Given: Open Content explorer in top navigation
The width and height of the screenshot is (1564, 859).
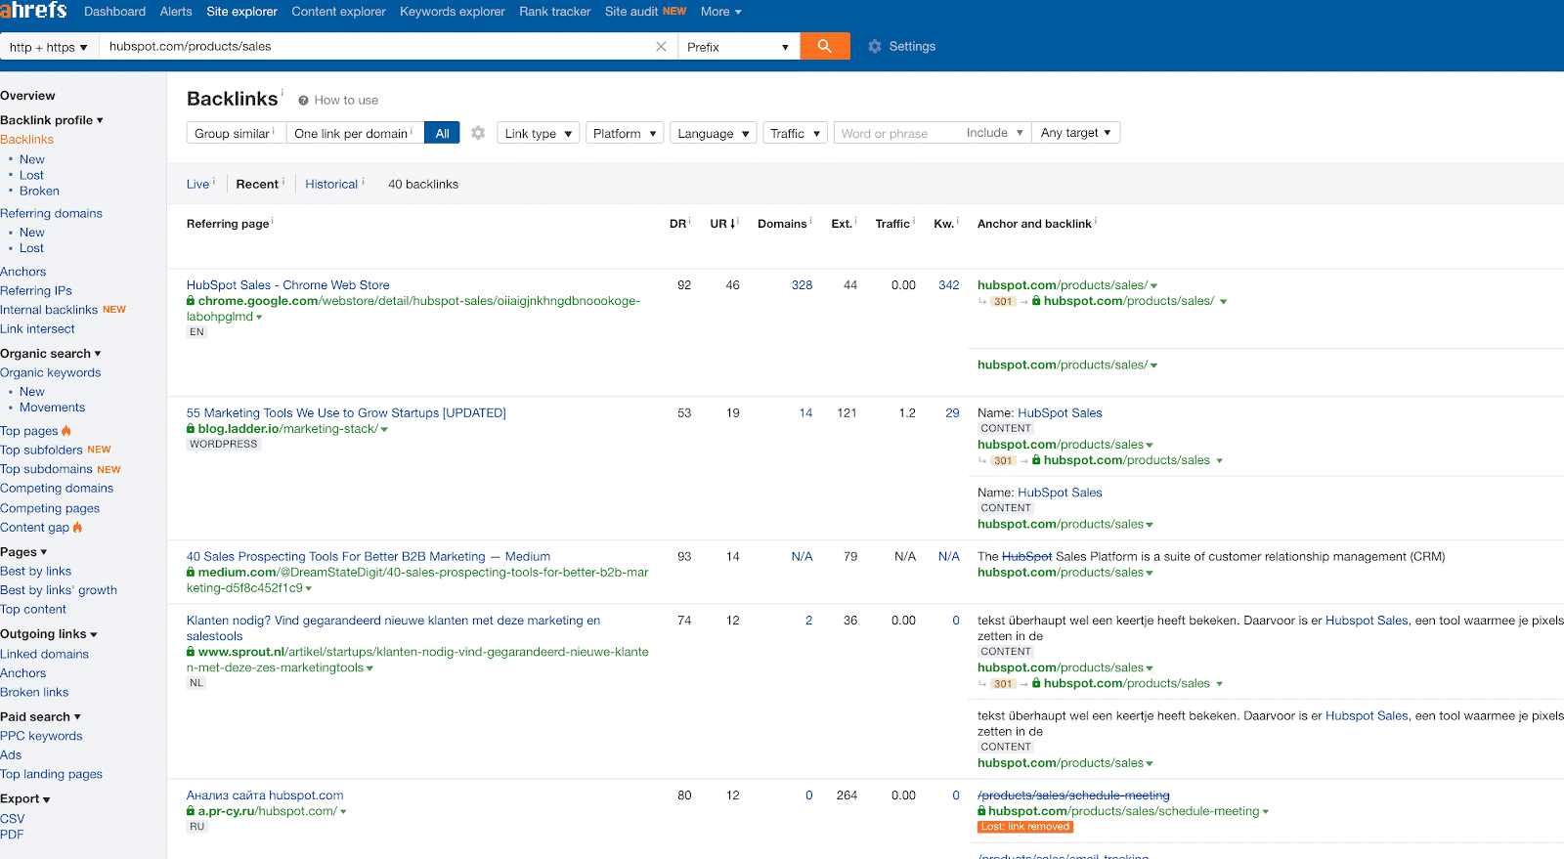Looking at the screenshot, I should tap(338, 12).
